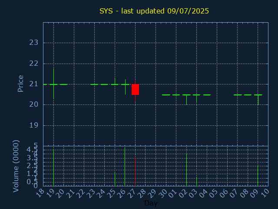
Task: Click the flat green price dash on day 04
Action: click(207, 95)
